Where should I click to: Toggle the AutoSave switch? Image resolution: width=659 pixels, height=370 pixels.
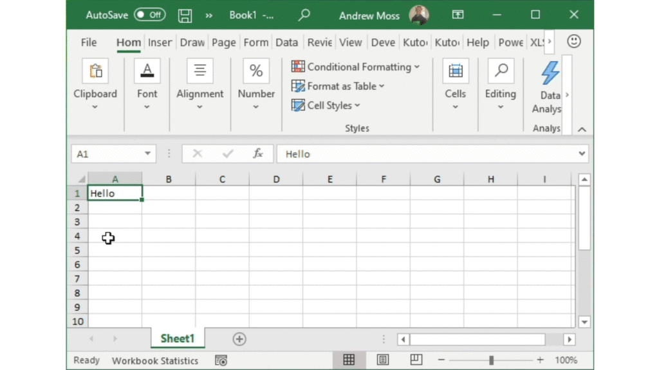click(149, 15)
